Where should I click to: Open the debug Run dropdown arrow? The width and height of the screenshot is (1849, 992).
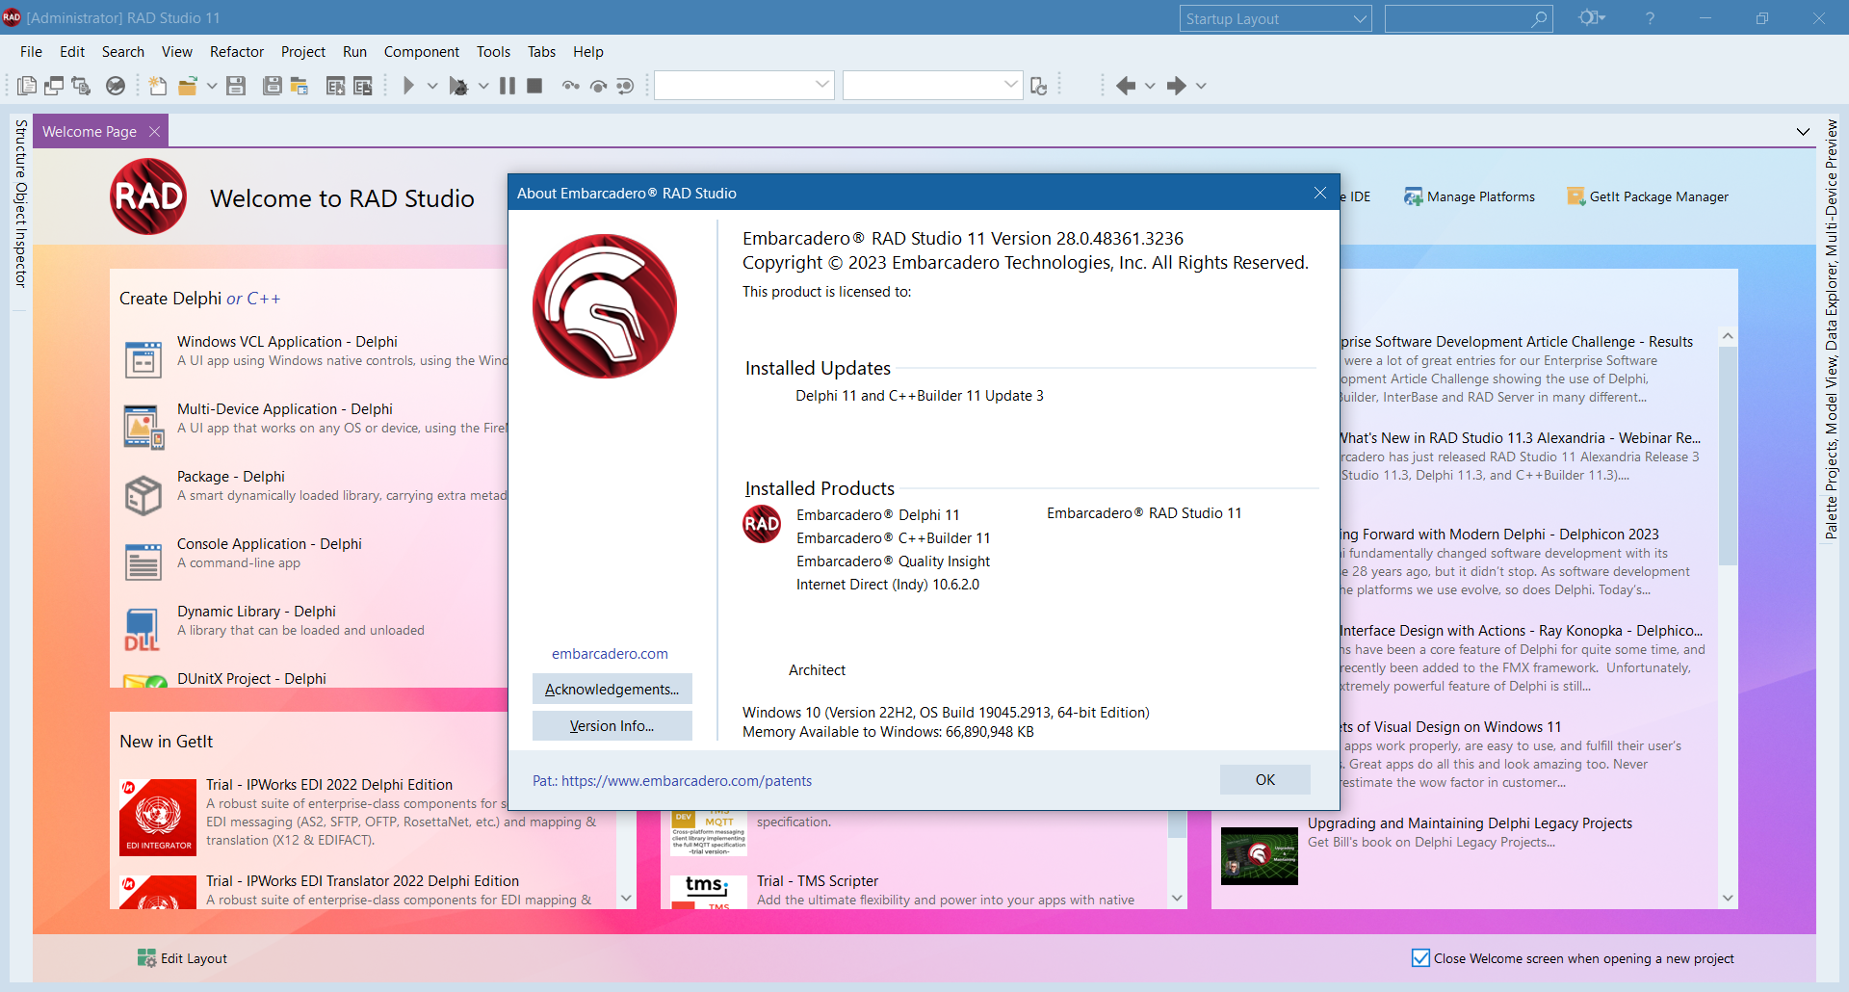click(483, 86)
